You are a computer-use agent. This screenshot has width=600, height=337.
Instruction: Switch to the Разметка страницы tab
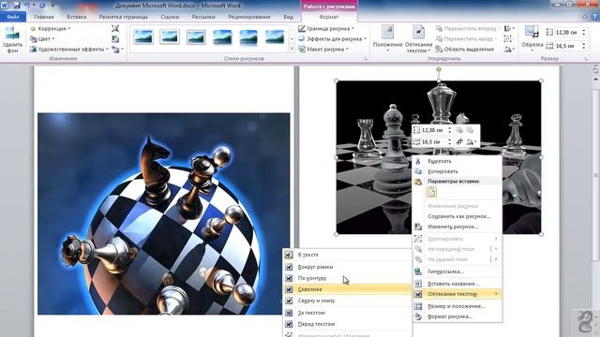tap(123, 17)
